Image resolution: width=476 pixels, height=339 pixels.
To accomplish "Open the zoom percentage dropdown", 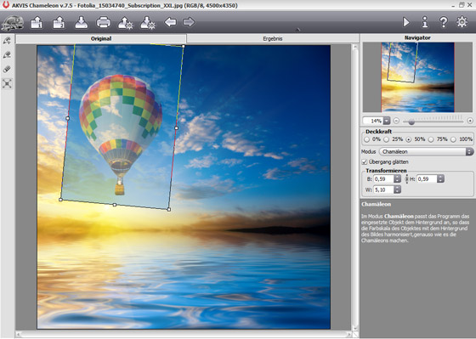I will click(x=387, y=121).
